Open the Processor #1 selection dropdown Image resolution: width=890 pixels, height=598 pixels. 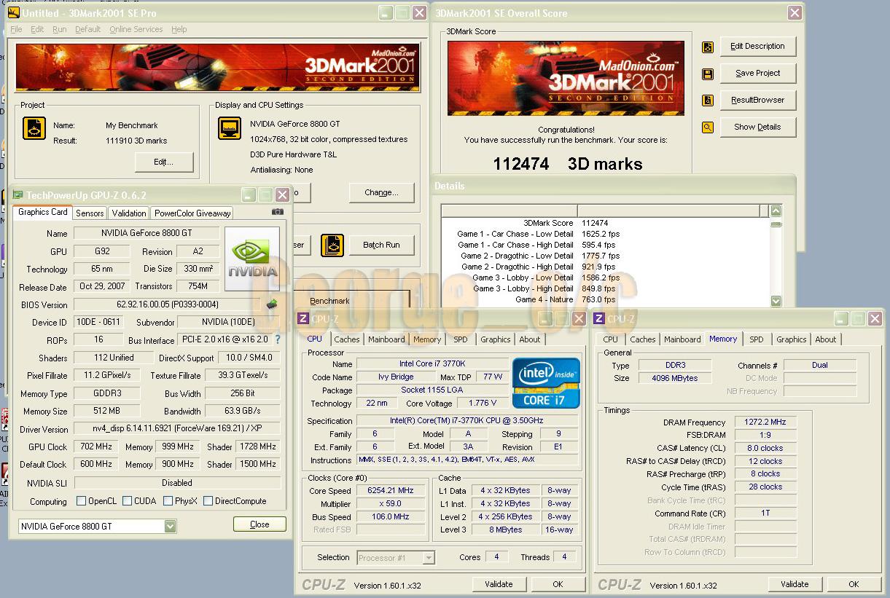429,558
